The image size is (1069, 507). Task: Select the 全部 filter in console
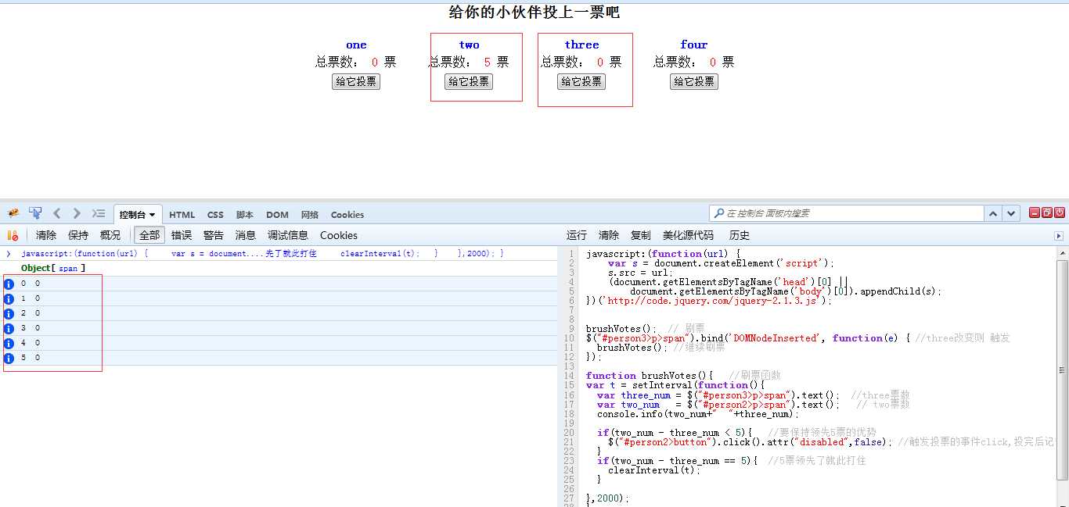tap(149, 235)
